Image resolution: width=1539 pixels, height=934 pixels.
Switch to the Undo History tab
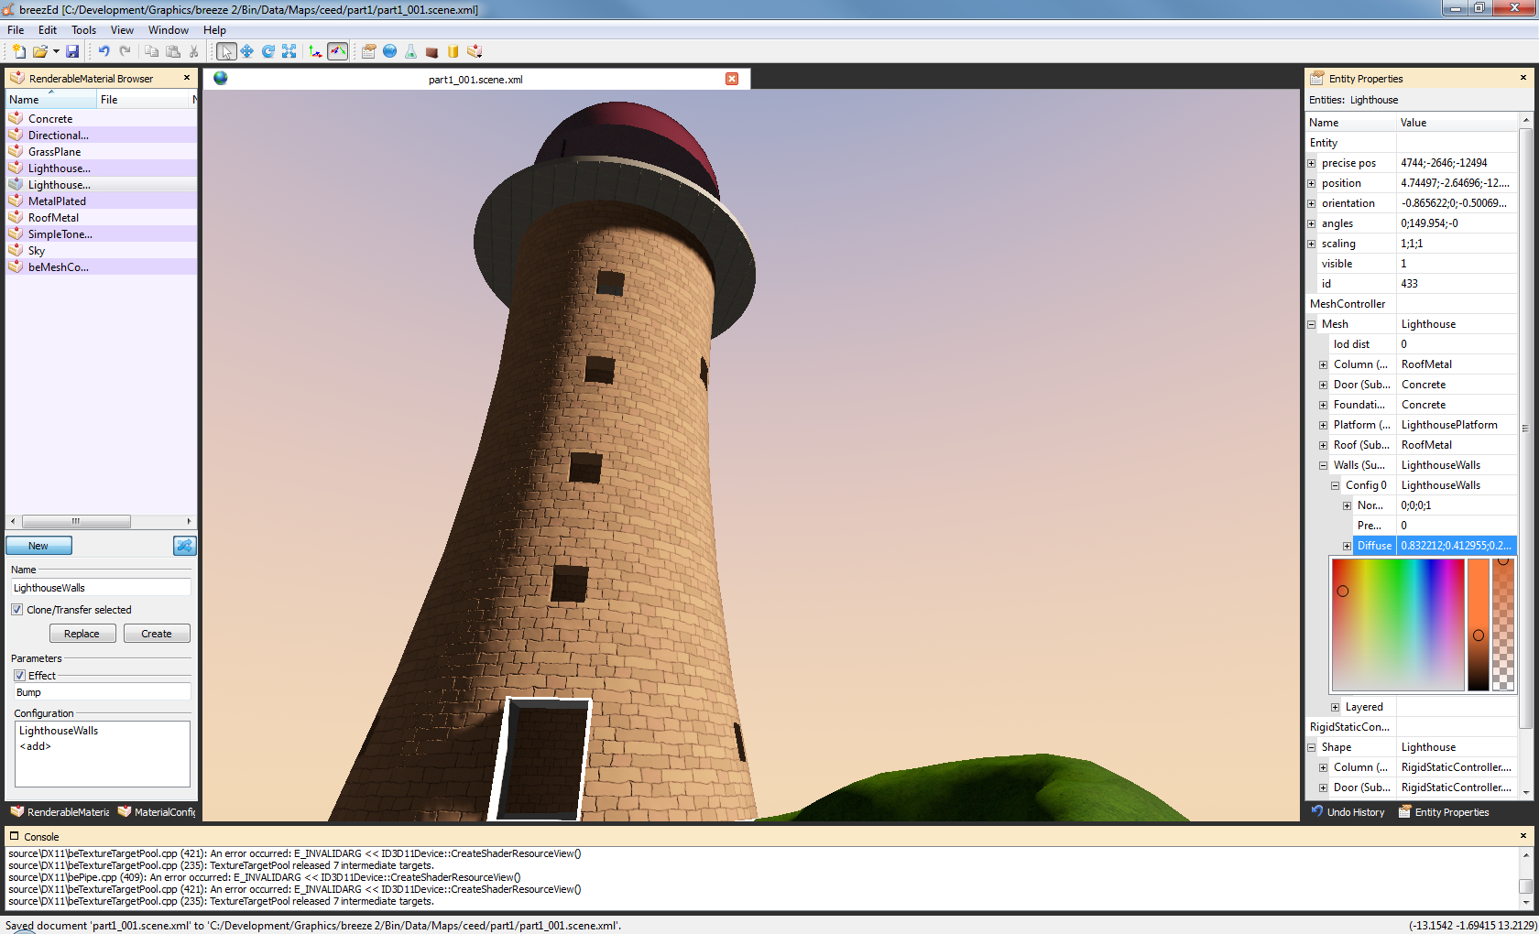point(1348,812)
